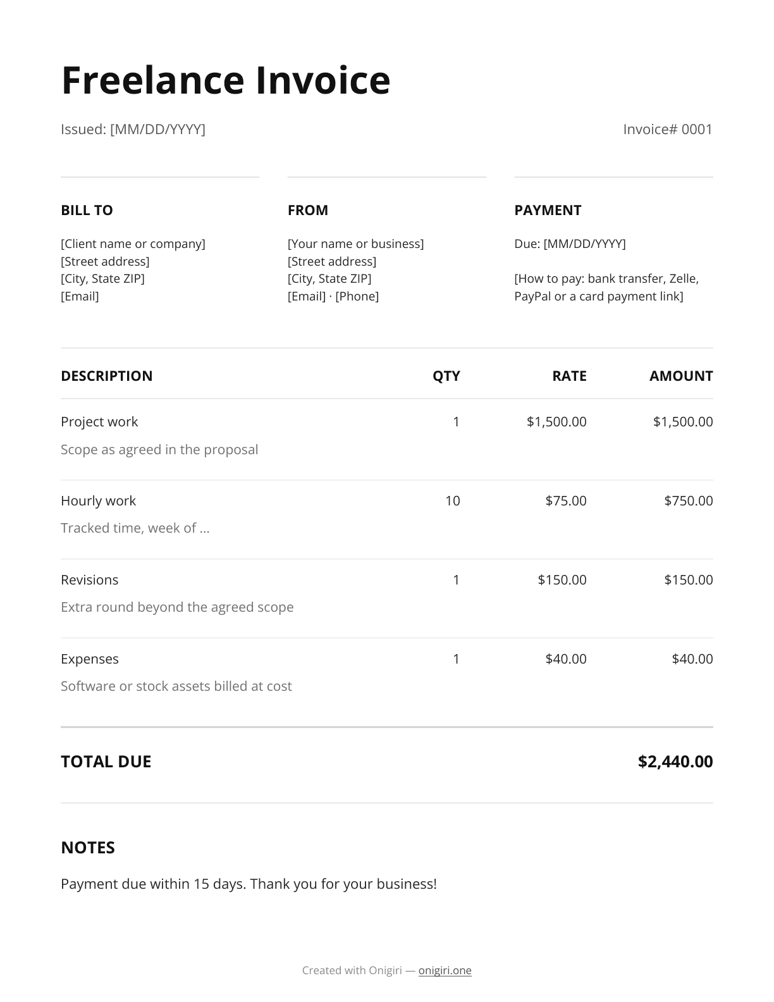Open the onigiri.one link
The width and height of the screenshot is (774, 1002).
[x=445, y=970]
